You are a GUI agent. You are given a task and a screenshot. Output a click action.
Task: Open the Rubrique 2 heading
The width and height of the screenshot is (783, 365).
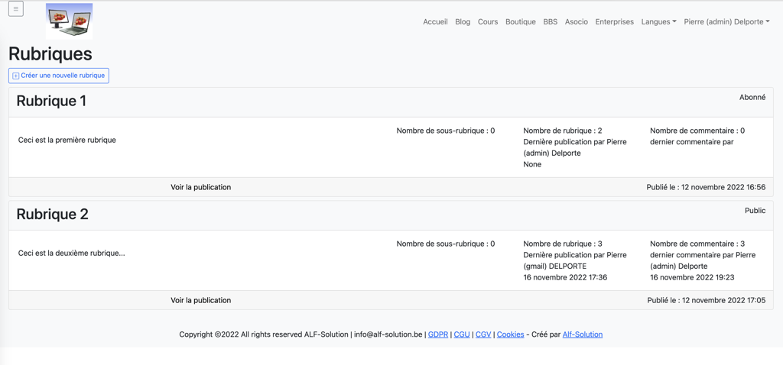click(52, 215)
